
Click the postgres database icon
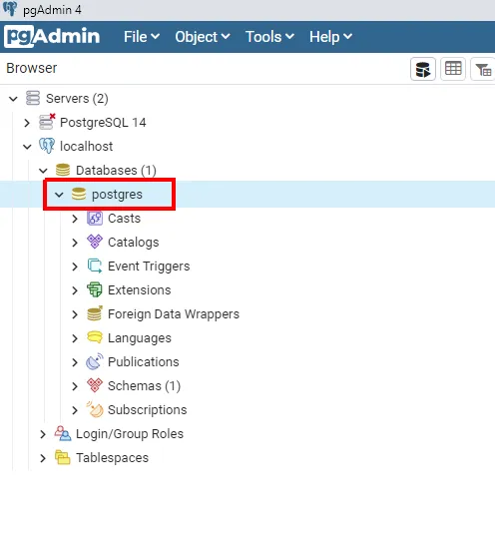79,194
